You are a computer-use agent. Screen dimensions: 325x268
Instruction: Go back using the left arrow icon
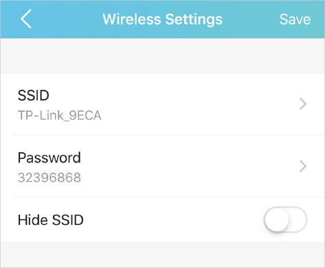click(x=26, y=19)
